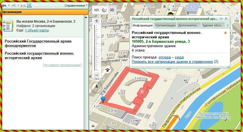Viewport: 243px width, 132px height.
Task: Toggle 3D map view
Action: point(112,10)
